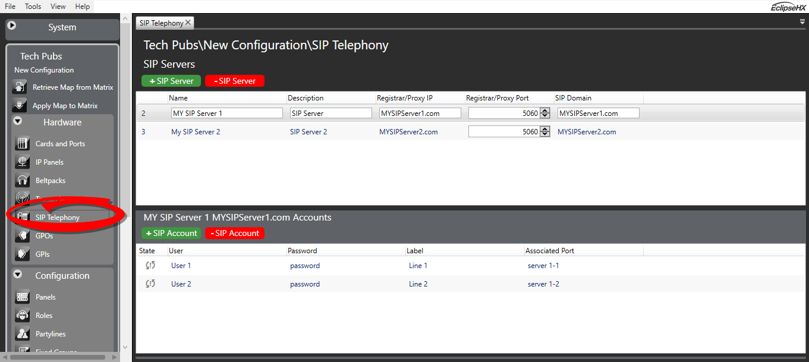Open the GPIs icon
Viewport: 809px width, 362px height.
click(x=23, y=254)
